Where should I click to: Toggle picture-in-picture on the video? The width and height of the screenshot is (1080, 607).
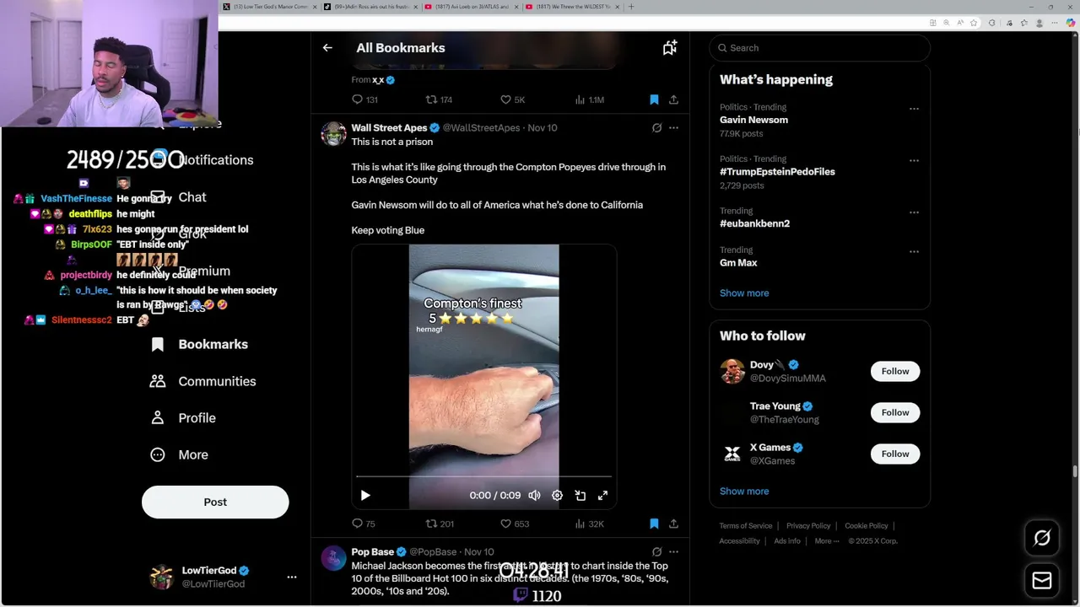580,496
